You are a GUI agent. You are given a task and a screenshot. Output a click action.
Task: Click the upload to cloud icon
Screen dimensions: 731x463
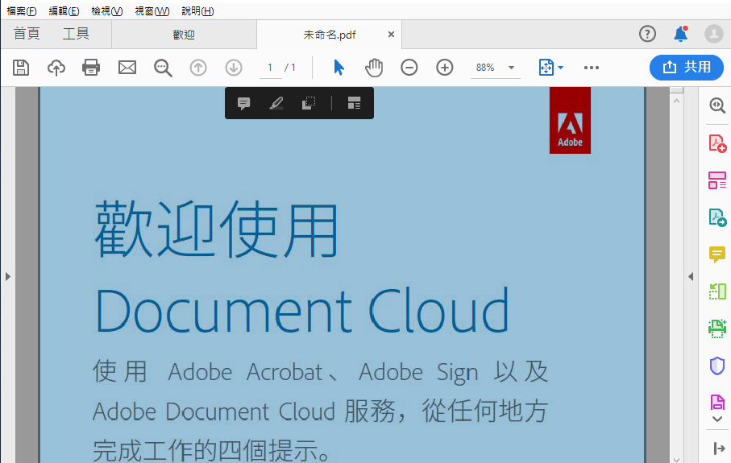click(x=56, y=68)
